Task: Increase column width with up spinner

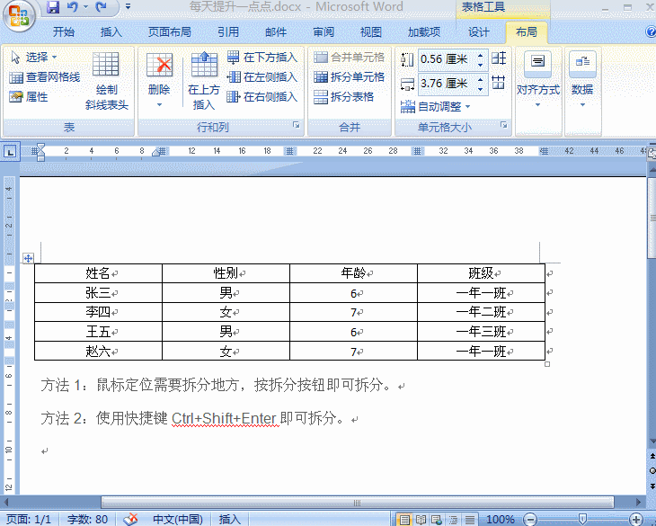Action: (480, 79)
